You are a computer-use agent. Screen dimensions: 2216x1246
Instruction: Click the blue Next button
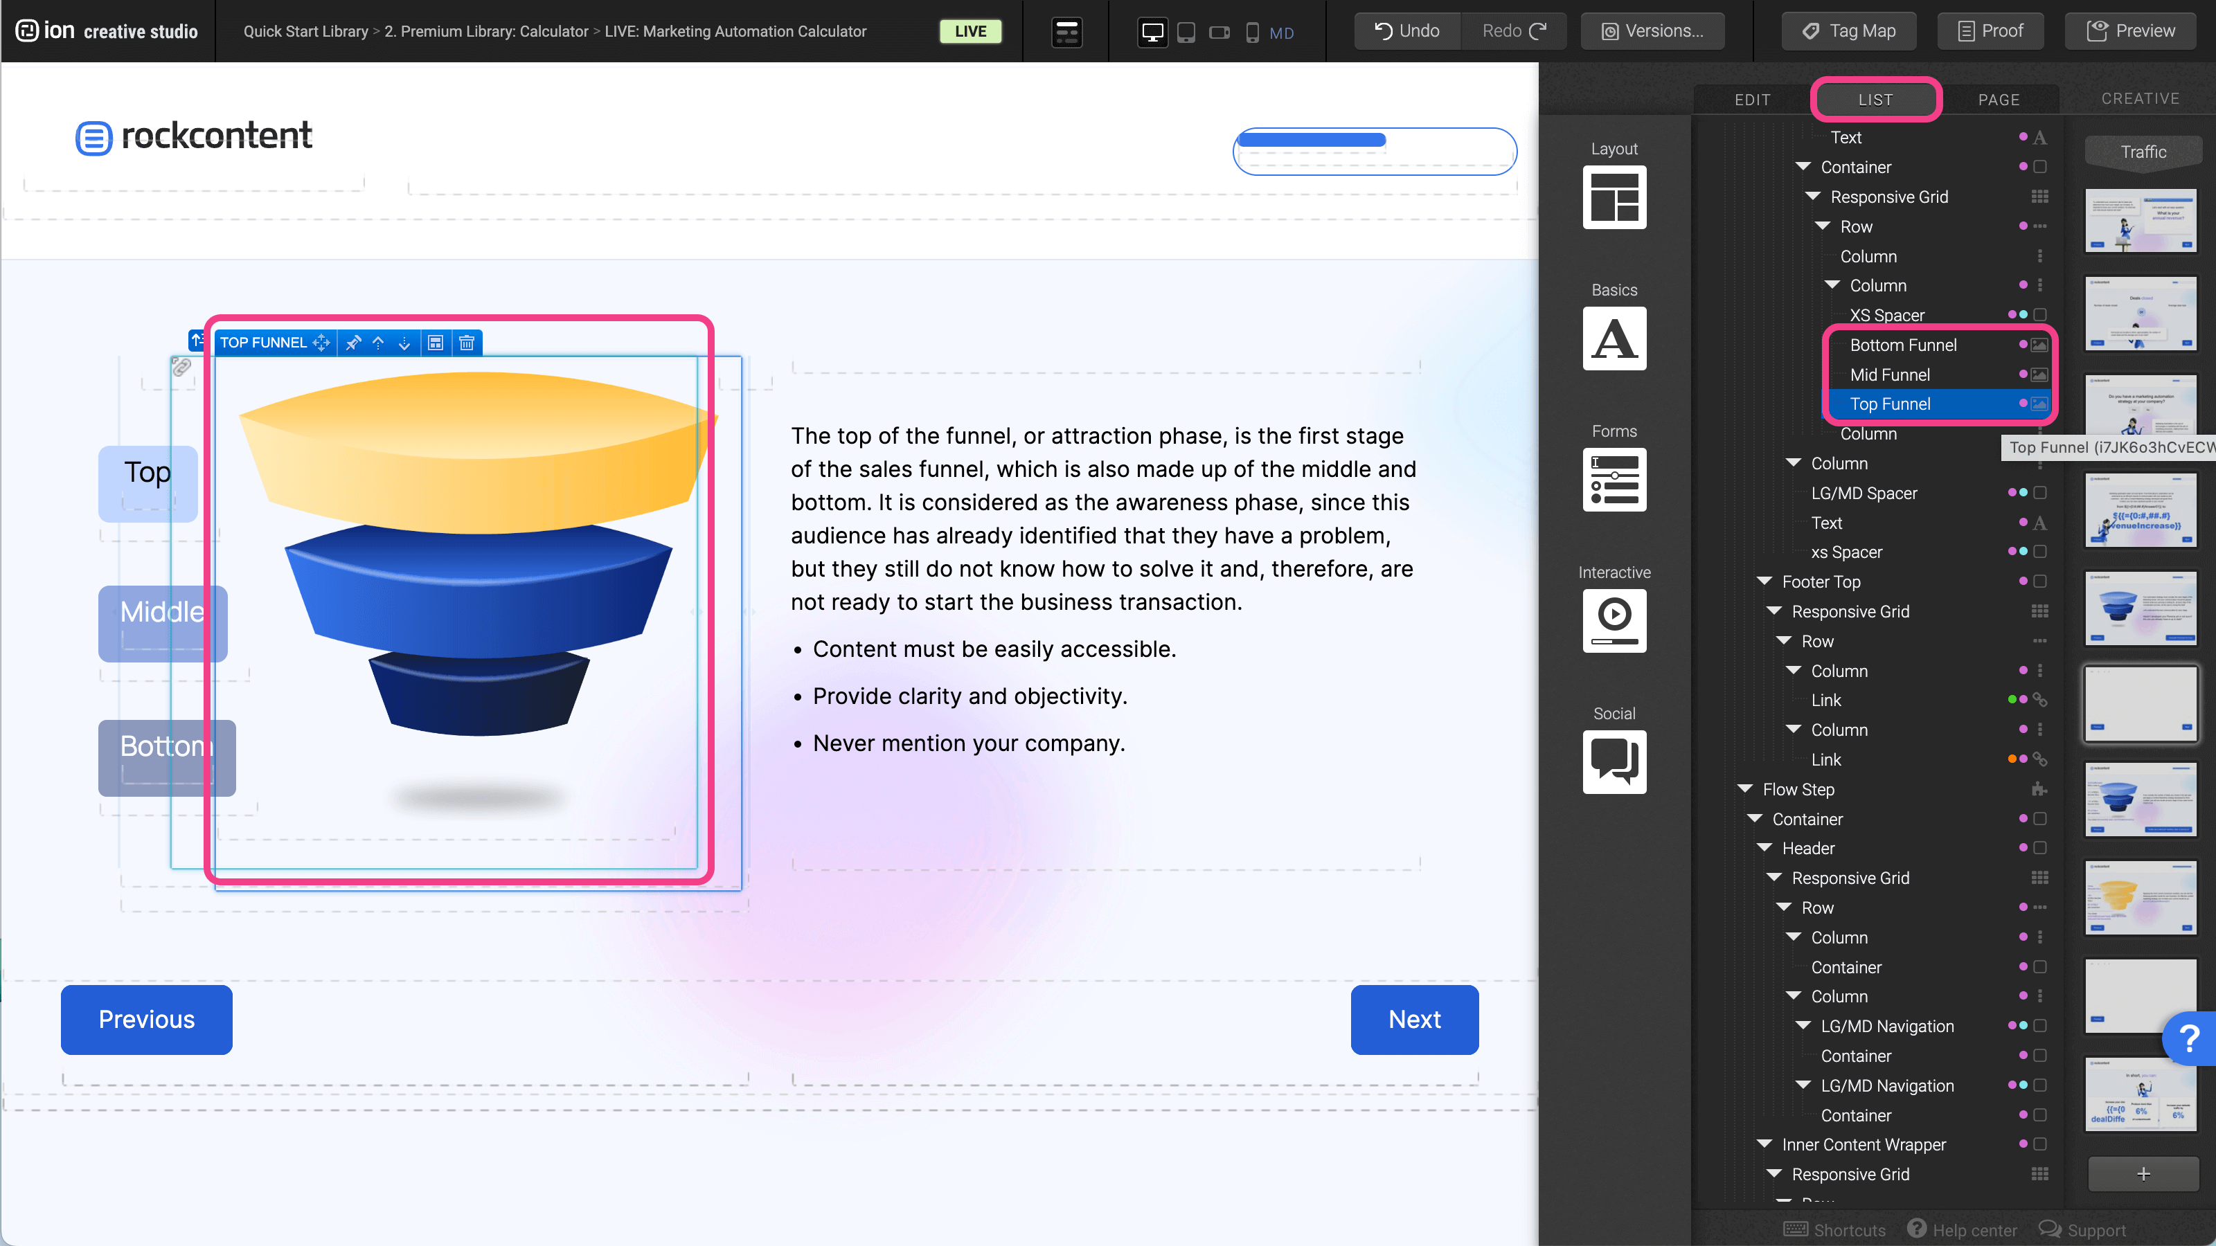[x=1414, y=1019]
